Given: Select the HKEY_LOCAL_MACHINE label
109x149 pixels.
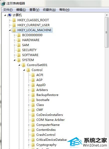Looking at the screenshot, I should [x=34, y=30].
